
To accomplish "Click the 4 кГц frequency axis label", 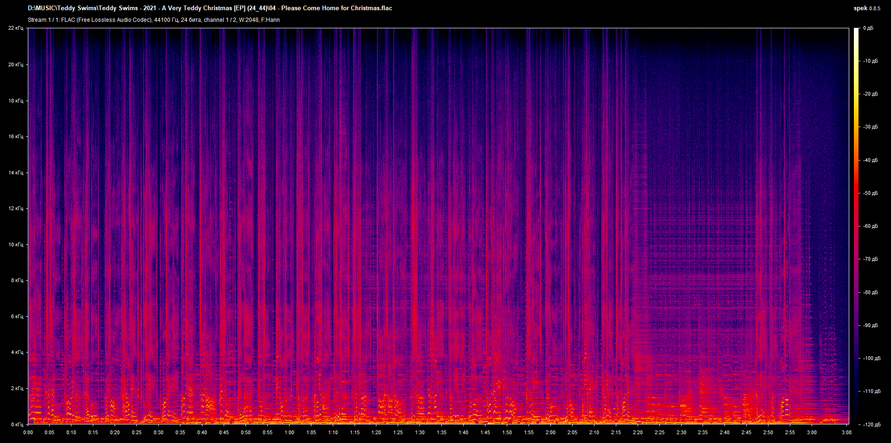I will click(x=17, y=352).
